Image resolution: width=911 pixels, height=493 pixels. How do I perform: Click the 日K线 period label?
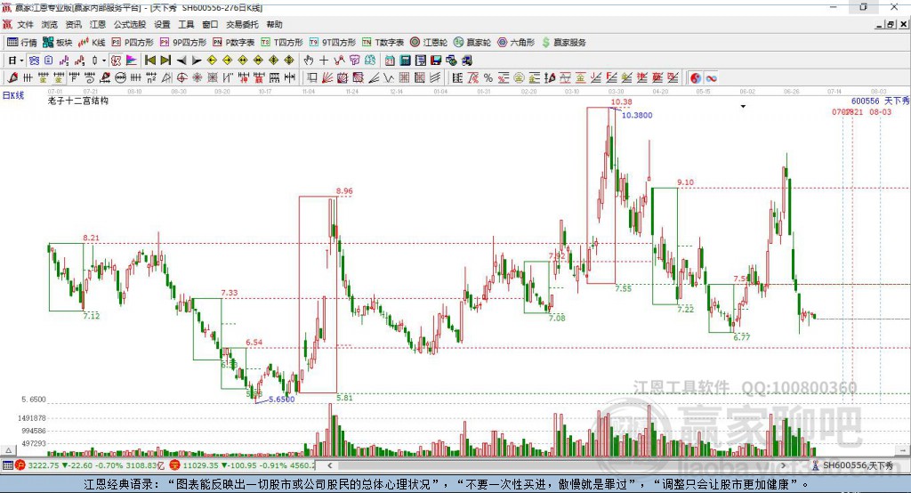(x=13, y=94)
